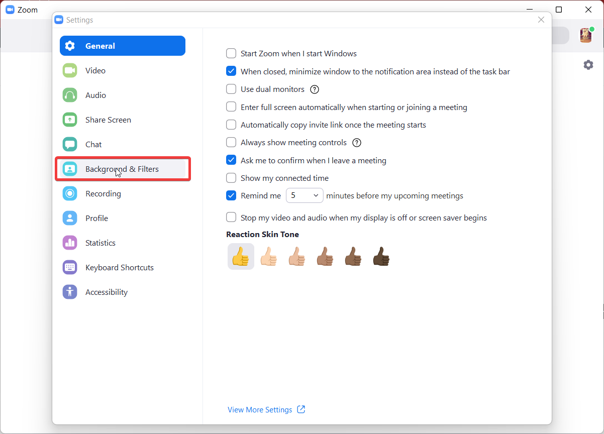
Task: Uncheck minimize window to notification area option
Action: click(x=231, y=71)
